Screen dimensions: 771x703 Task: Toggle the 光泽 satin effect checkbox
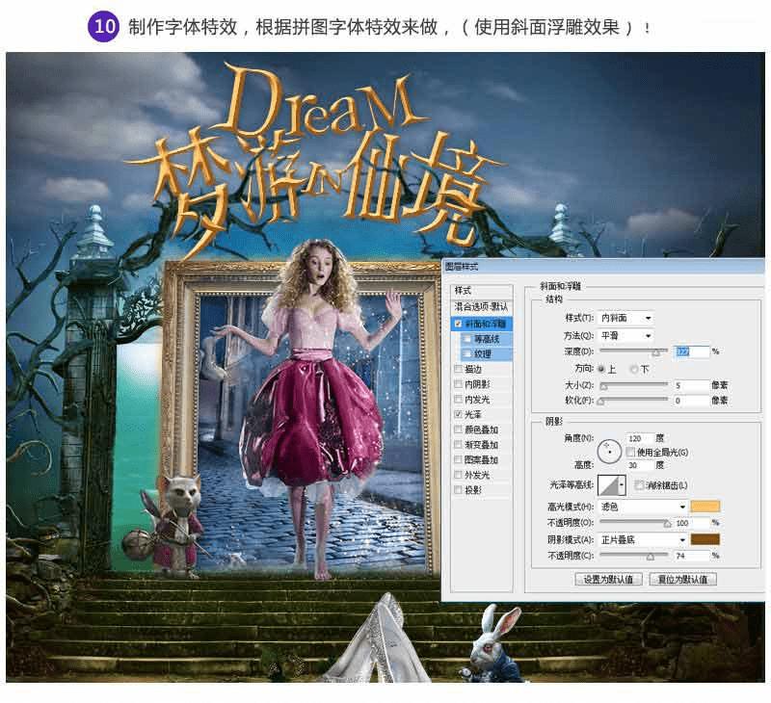pos(459,414)
